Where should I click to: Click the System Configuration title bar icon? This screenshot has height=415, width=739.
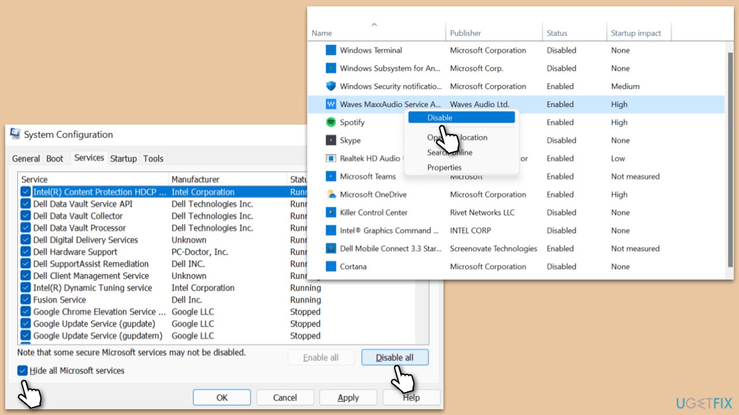[x=15, y=134]
